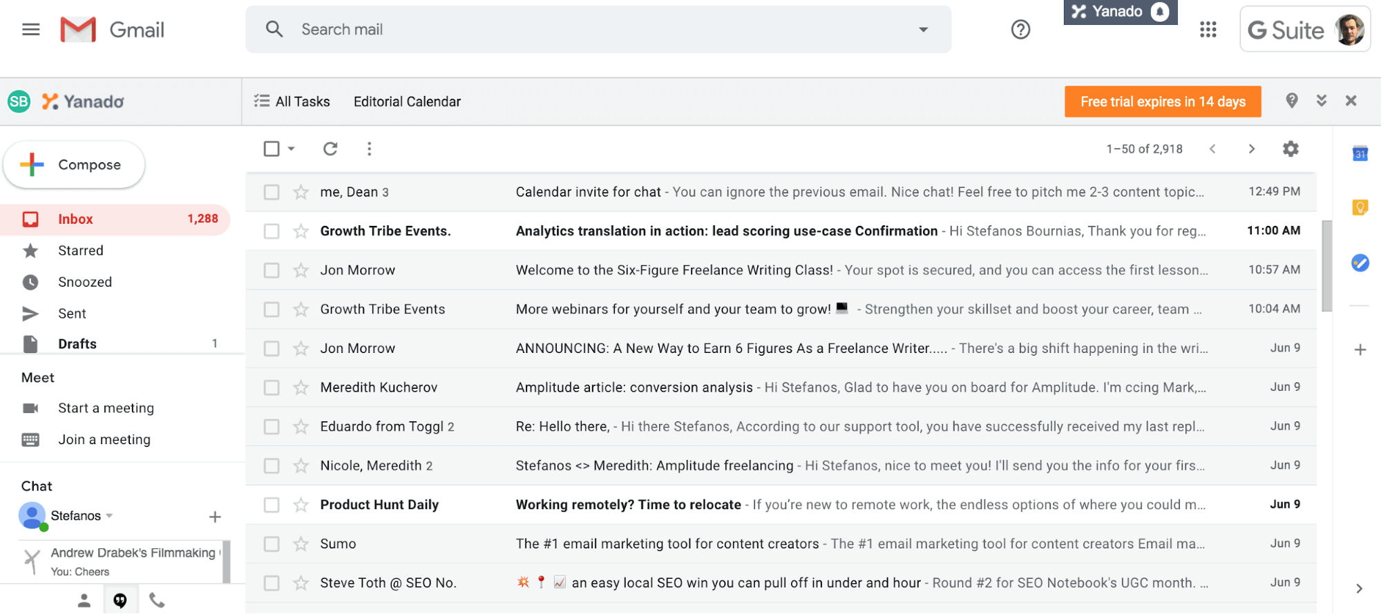Show search options dropdown arrow
Viewport: 1381px width, 614px height.
(x=924, y=30)
